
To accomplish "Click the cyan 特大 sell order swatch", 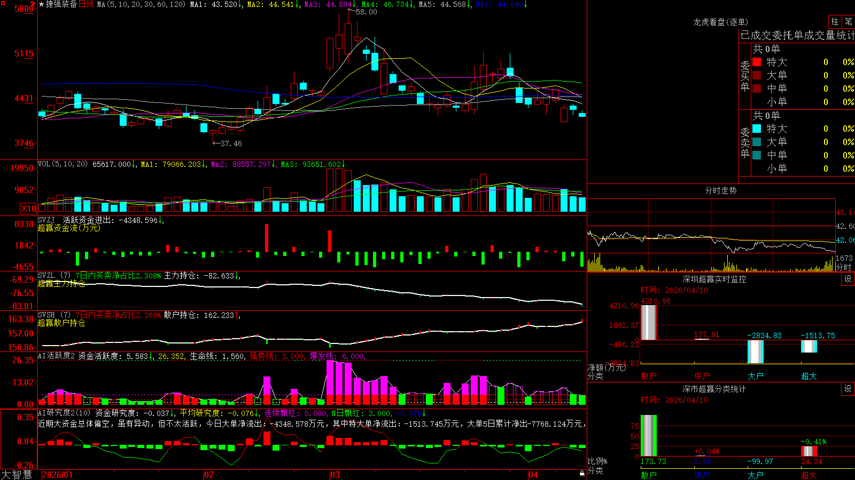I will coord(757,129).
